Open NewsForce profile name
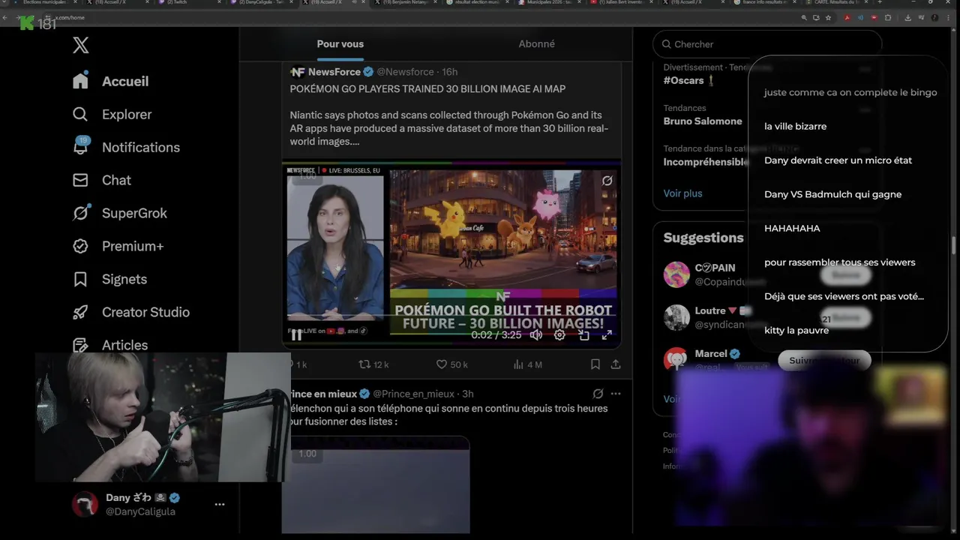 point(334,72)
